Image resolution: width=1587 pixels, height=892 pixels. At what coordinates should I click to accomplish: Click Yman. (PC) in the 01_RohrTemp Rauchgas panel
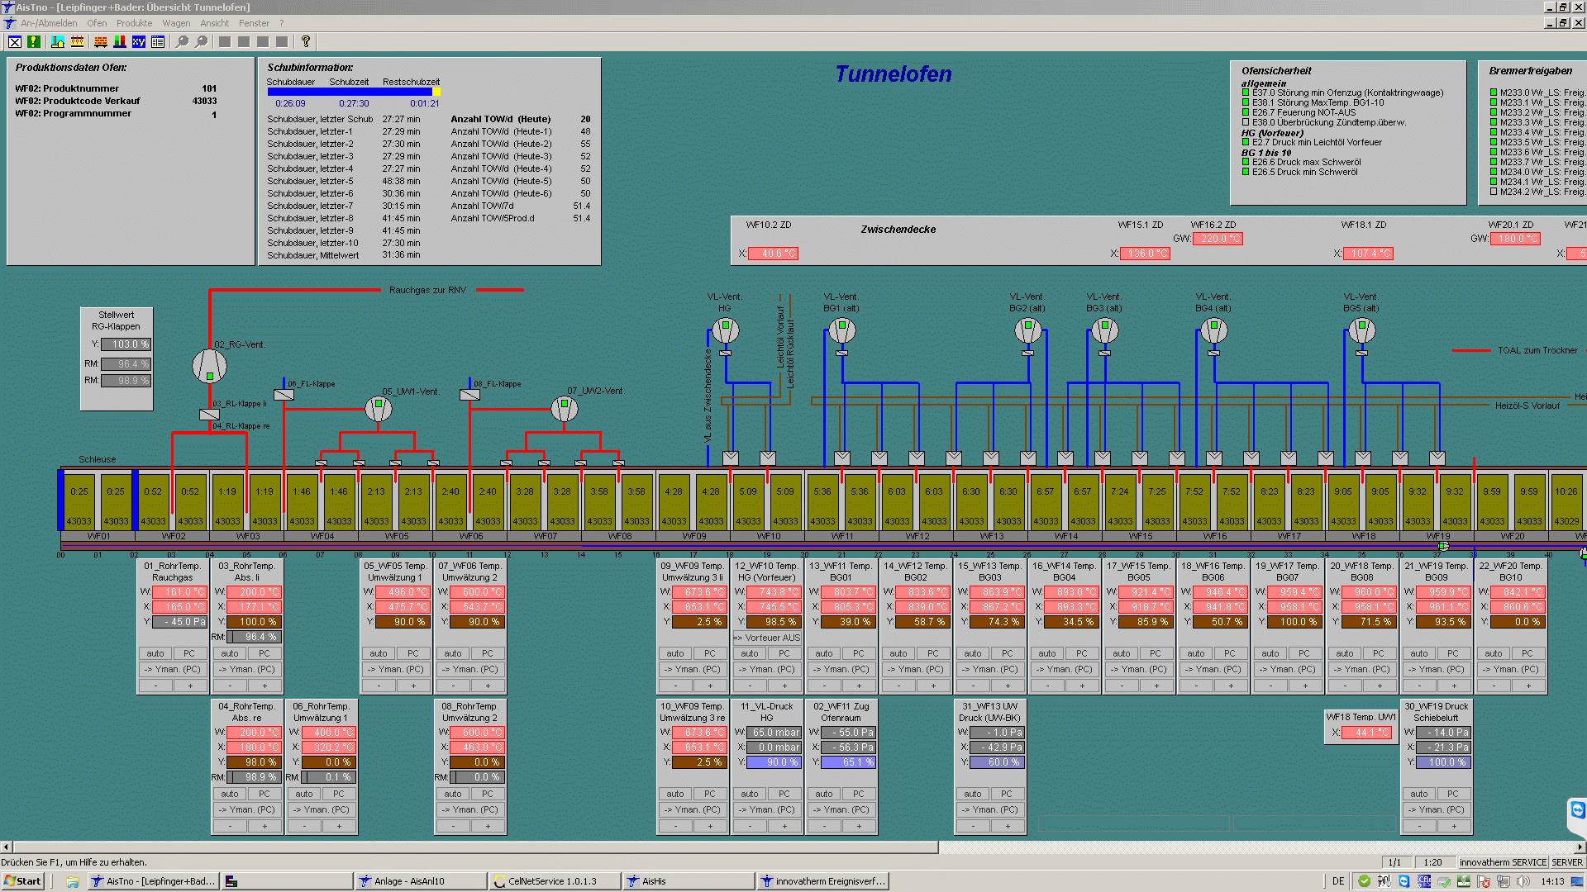click(x=172, y=669)
